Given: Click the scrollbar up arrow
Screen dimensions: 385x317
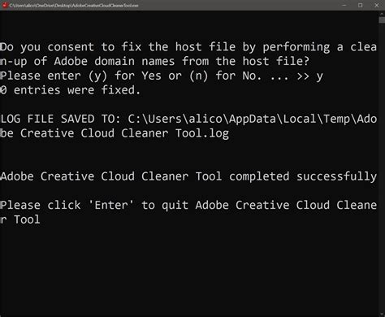Looking at the screenshot, I should (382, 14).
